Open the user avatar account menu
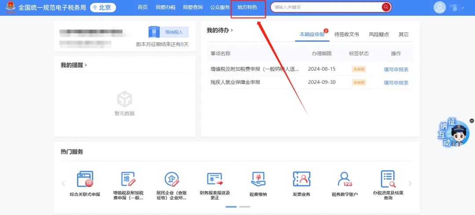This screenshot has width=475, height=215. [439, 7]
